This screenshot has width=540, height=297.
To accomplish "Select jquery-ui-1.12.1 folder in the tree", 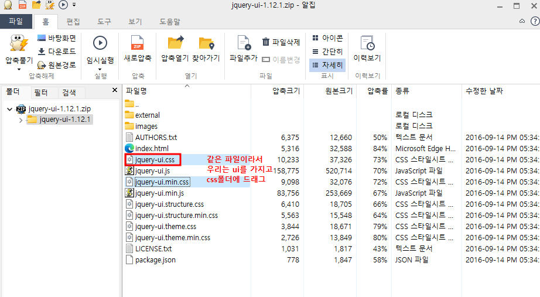I will coord(65,120).
